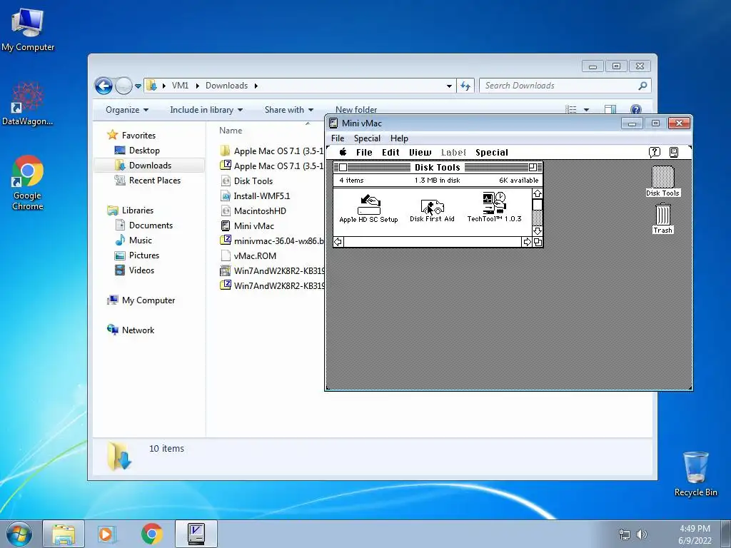This screenshot has height=548, width=731.
Task: Click the Disk Tools window zoom box
Action: point(533,167)
